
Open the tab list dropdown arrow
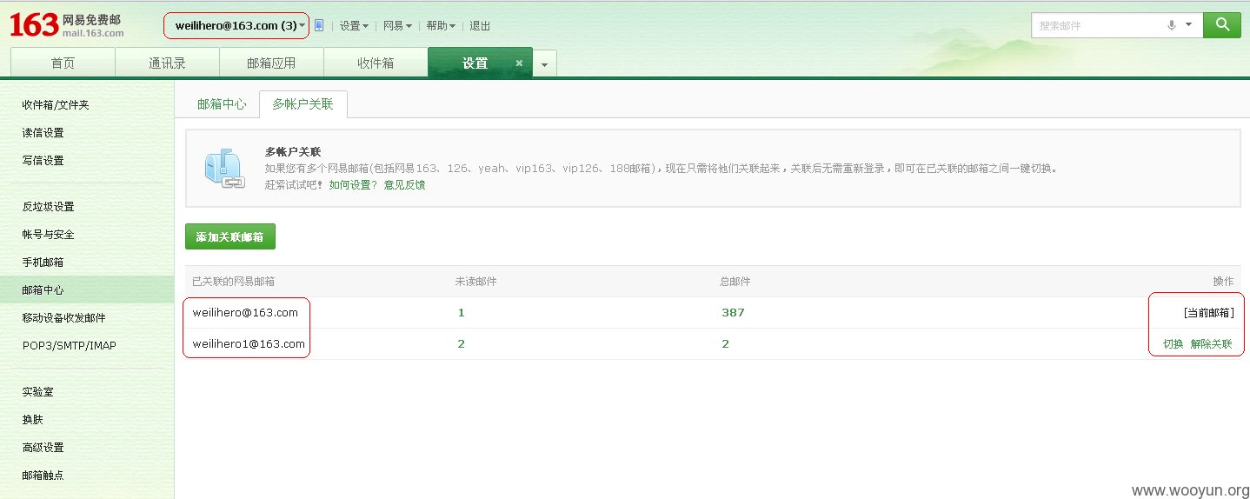pyautogui.click(x=545, y=64)
